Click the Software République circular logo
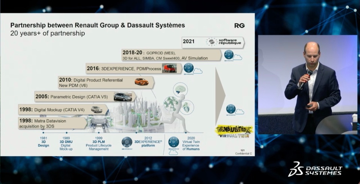The height and width of the screenshot is (184, 360). (211, 42)
